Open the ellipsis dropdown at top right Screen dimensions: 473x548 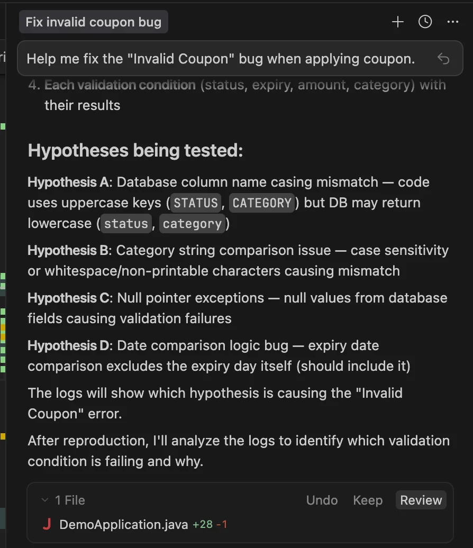[453, 22]
